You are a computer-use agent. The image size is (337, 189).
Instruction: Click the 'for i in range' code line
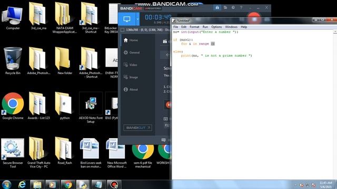tap(198, 44)
